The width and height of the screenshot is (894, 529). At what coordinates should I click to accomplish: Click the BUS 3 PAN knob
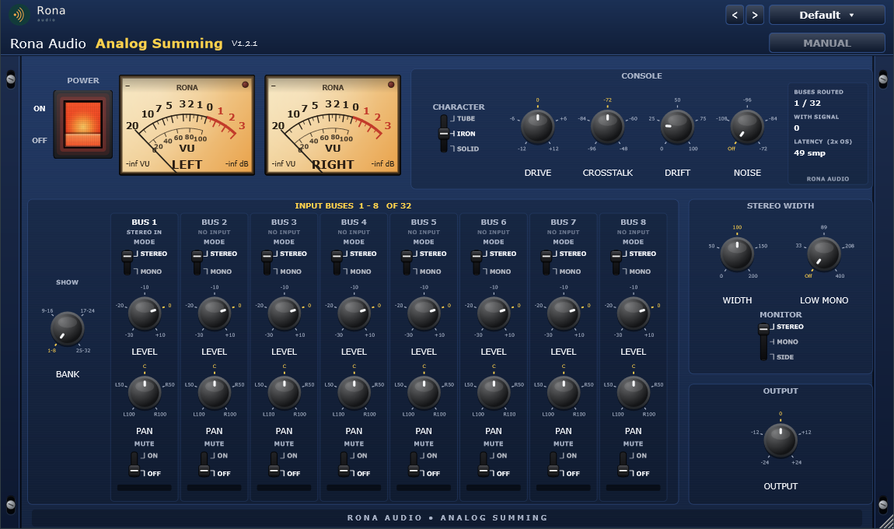coord(284,393)
